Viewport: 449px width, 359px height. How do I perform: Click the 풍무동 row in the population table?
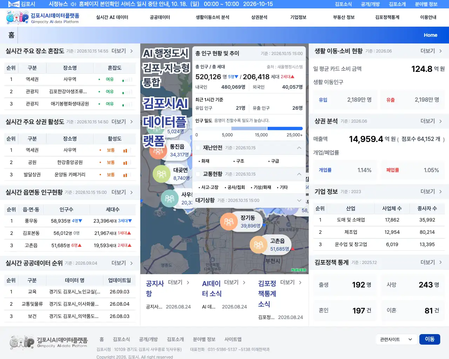(x=70, y=221)
